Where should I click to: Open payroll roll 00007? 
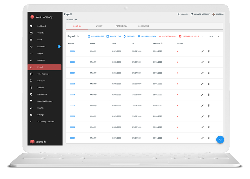coord(72,105)
